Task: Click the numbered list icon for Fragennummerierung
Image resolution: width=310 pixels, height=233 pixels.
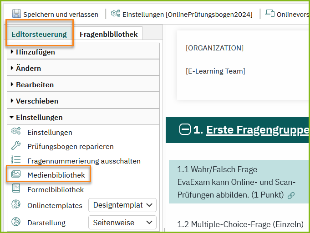Action: point(16,159)
